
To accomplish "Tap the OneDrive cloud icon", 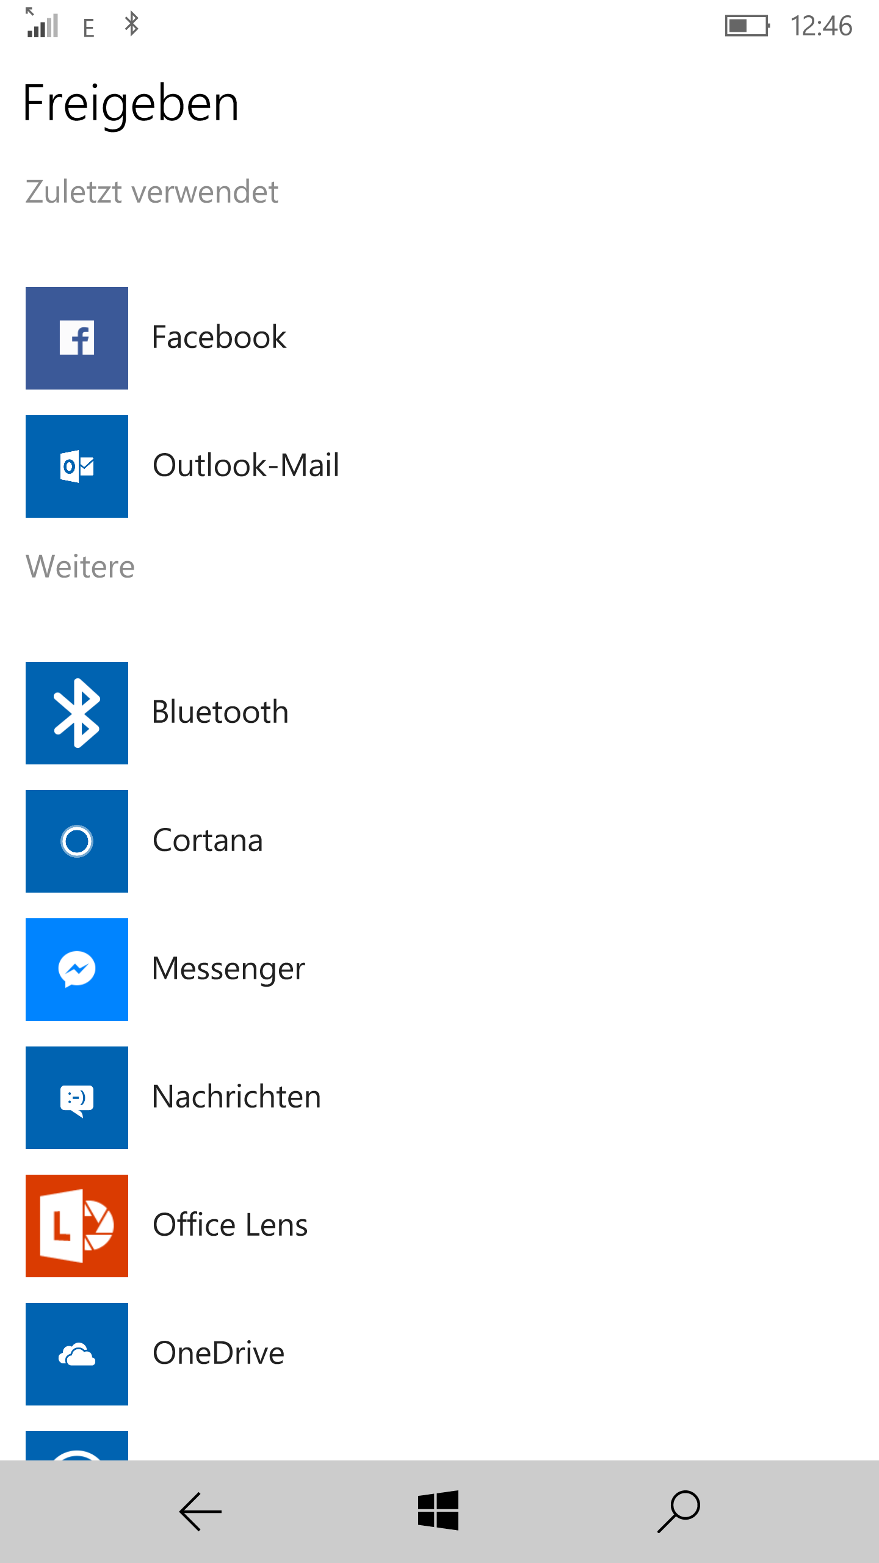I will [x=77, y=1354].
